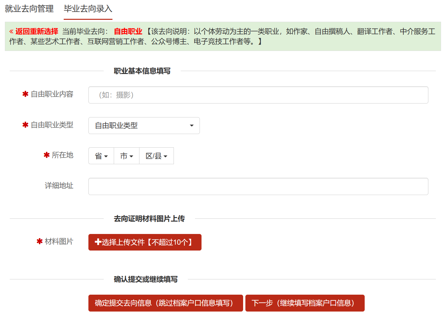The image size is (443, 319).
Task: Expand the 省 province selector
Action: [101, 156]
